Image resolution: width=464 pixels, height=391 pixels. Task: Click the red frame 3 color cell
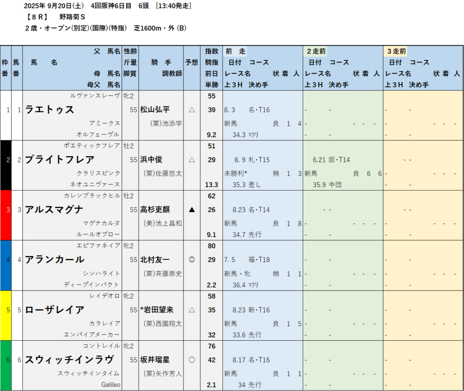click(x=5, y=215)
